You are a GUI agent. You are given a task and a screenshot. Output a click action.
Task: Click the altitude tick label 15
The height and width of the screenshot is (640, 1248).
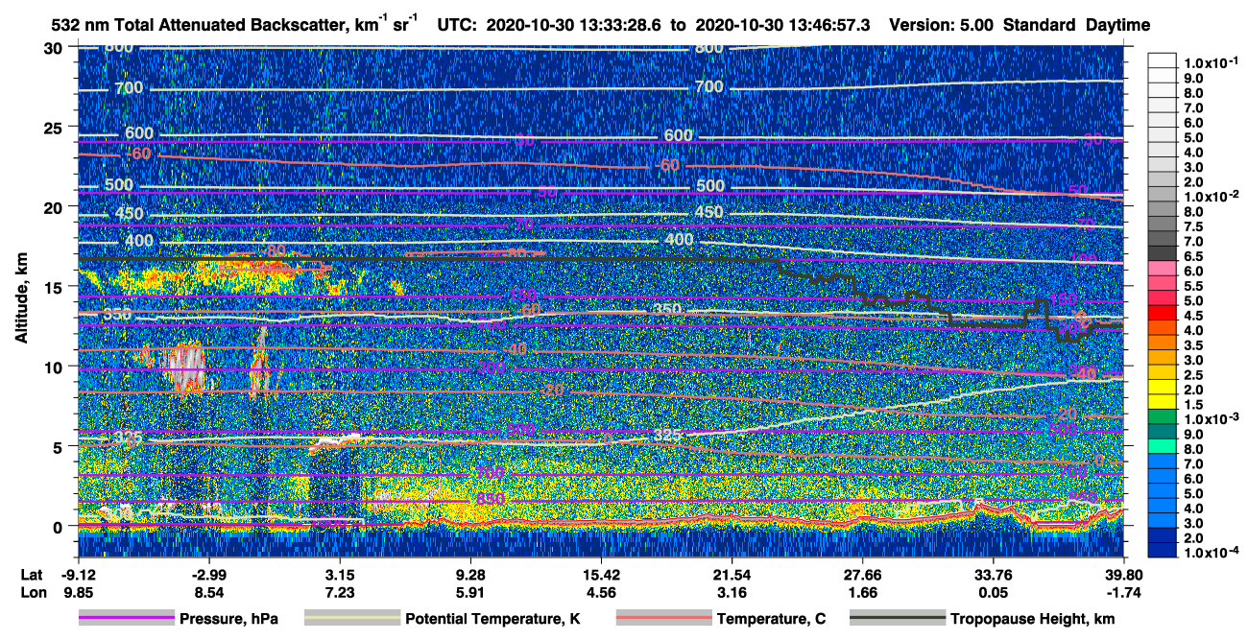pyautogui.click(x=56, y=287)
